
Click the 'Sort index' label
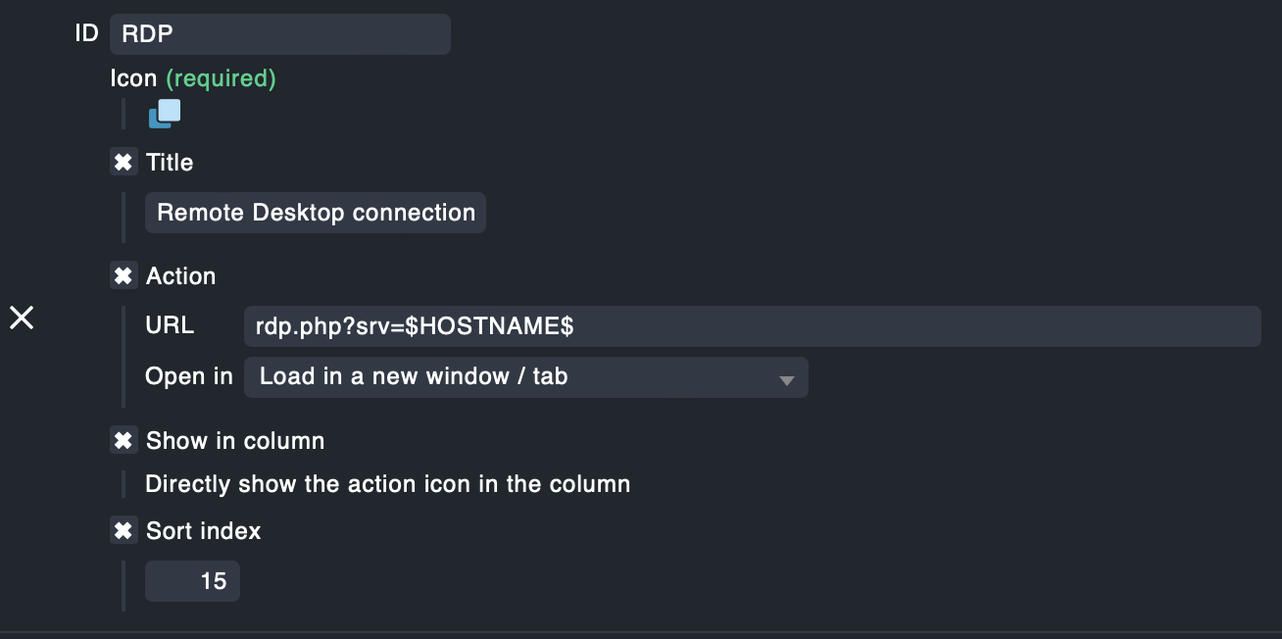(204, 531)
